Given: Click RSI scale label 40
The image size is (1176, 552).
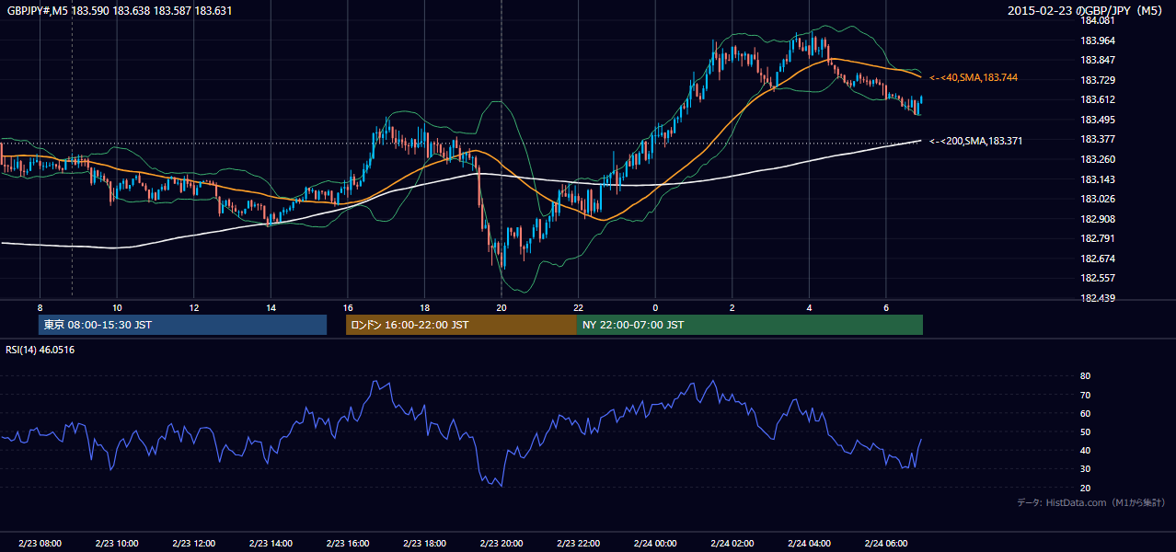Looking at the screenshot, I should (1086, 451).
